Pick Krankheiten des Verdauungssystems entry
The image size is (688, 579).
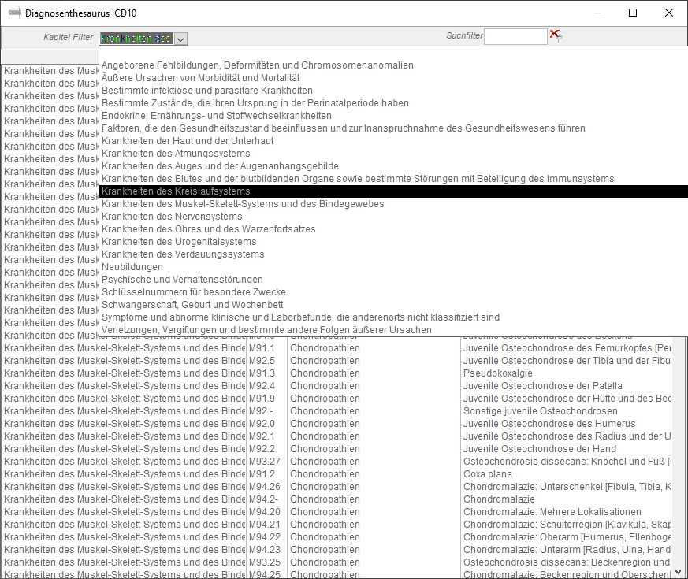coord(183,254)
